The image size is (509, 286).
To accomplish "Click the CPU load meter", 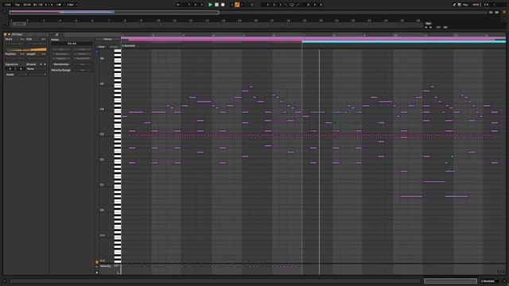I will pos(486,5).
